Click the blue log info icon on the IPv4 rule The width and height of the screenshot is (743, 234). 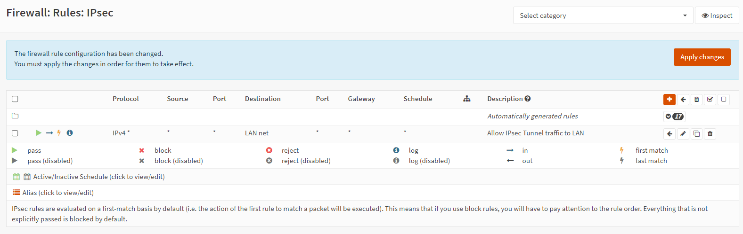[x=70, y=133]
